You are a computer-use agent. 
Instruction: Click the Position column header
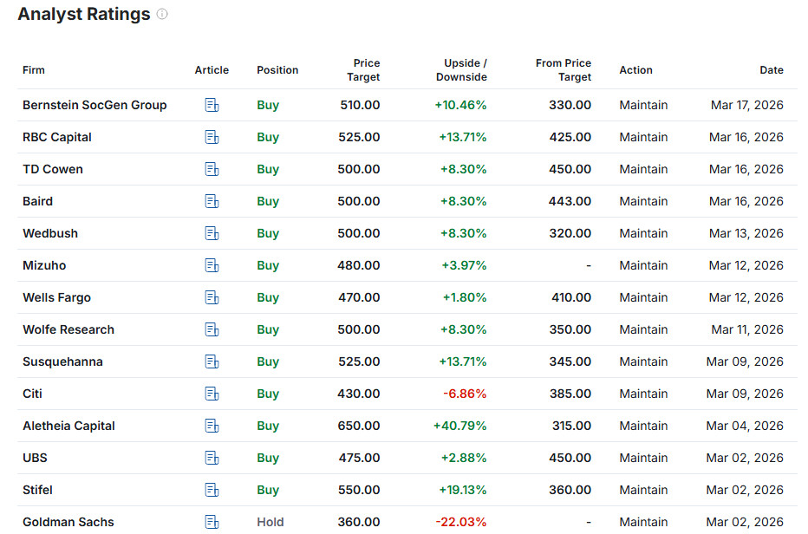click(x=277, y=70)
